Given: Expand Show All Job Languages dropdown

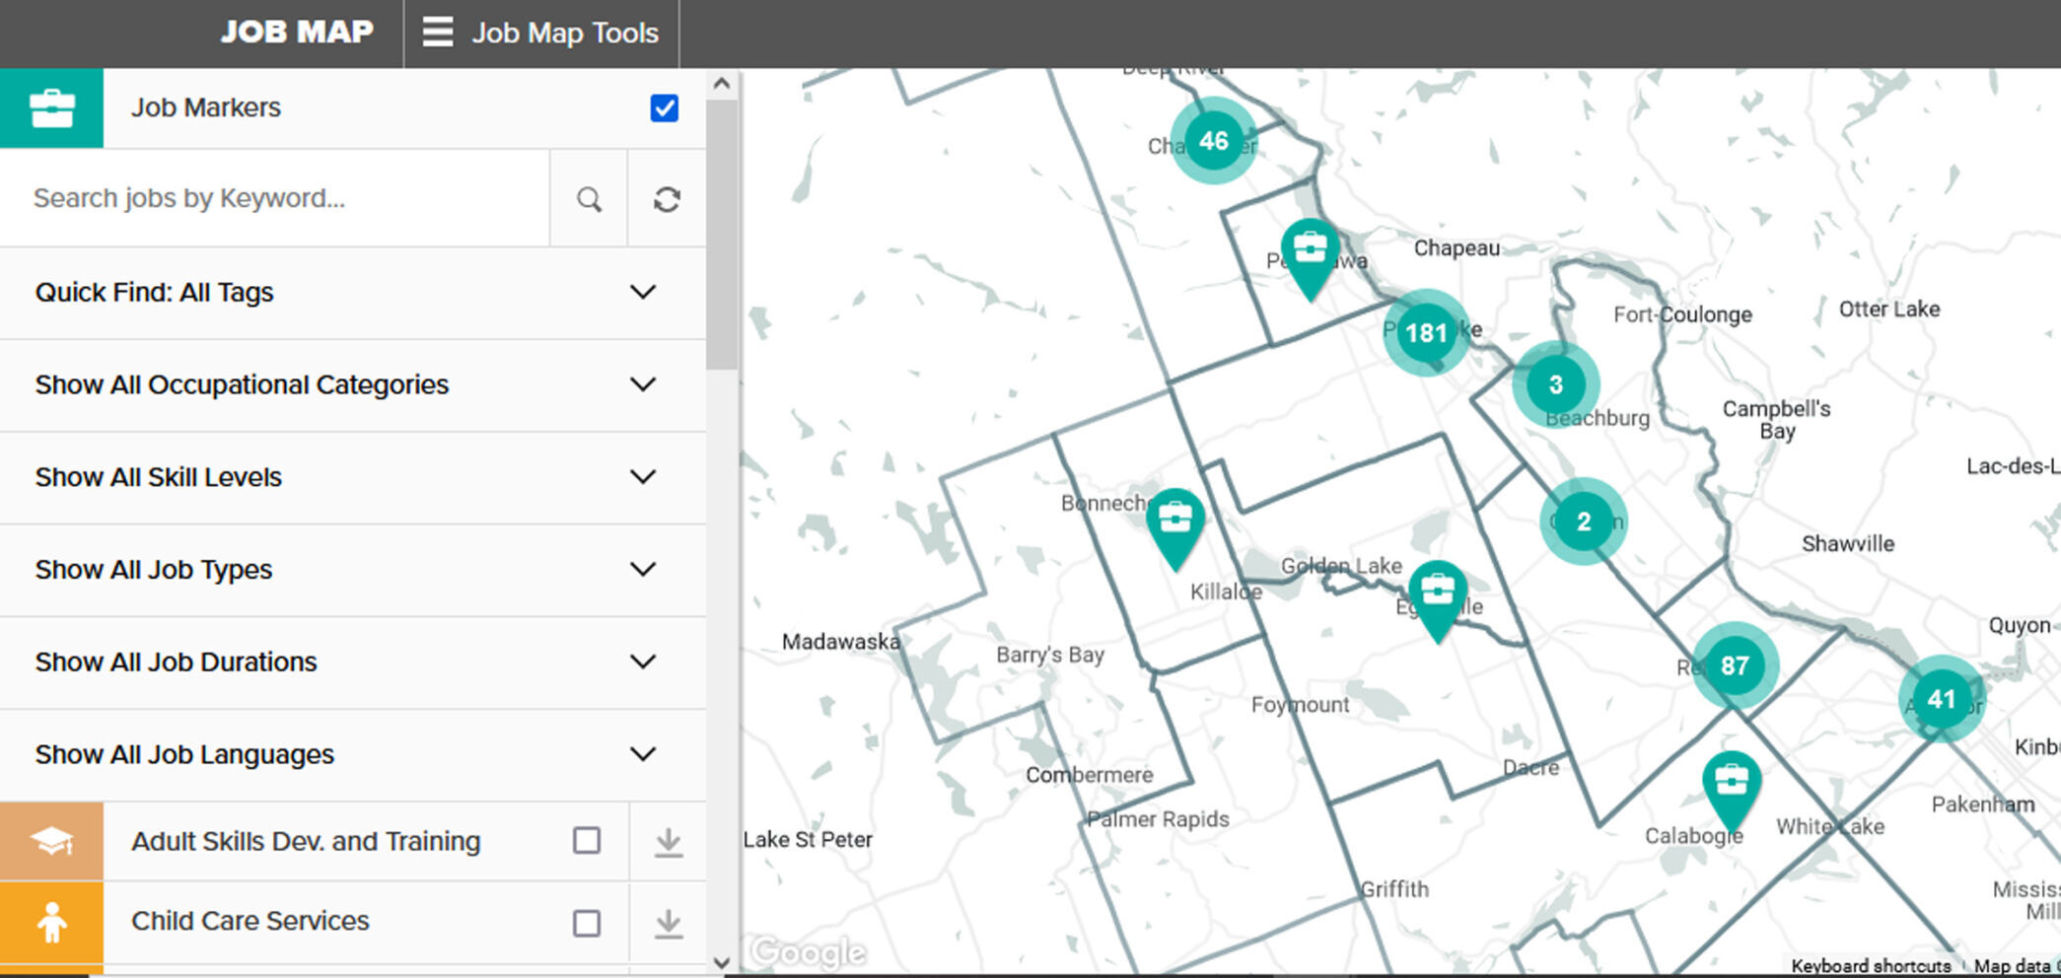Looking at the screenshot, I should click(353, 754).
